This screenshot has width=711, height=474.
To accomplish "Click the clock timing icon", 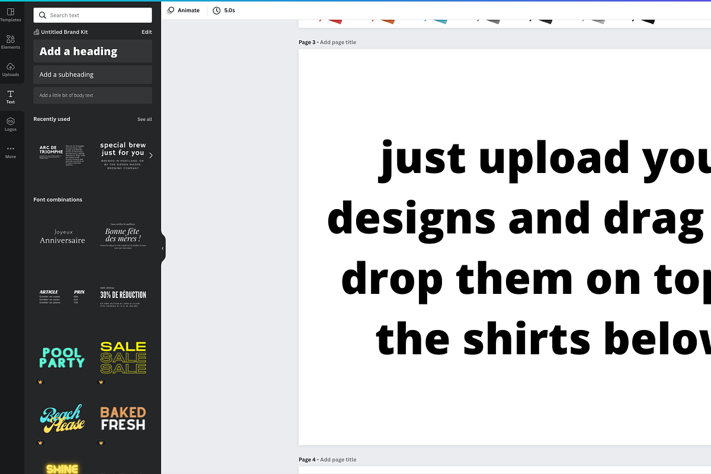I will tap(217, 10).
